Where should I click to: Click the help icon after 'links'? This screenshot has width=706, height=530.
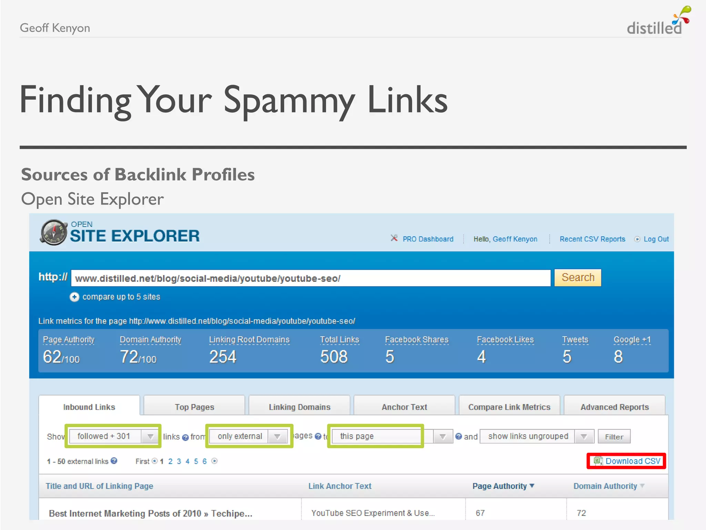point(185,438)
